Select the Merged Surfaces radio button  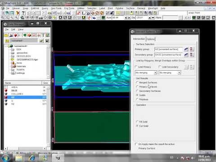click(137, 82)
